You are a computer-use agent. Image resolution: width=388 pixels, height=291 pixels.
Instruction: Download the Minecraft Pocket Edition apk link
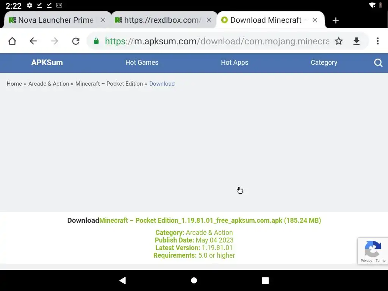click(210, 221)
